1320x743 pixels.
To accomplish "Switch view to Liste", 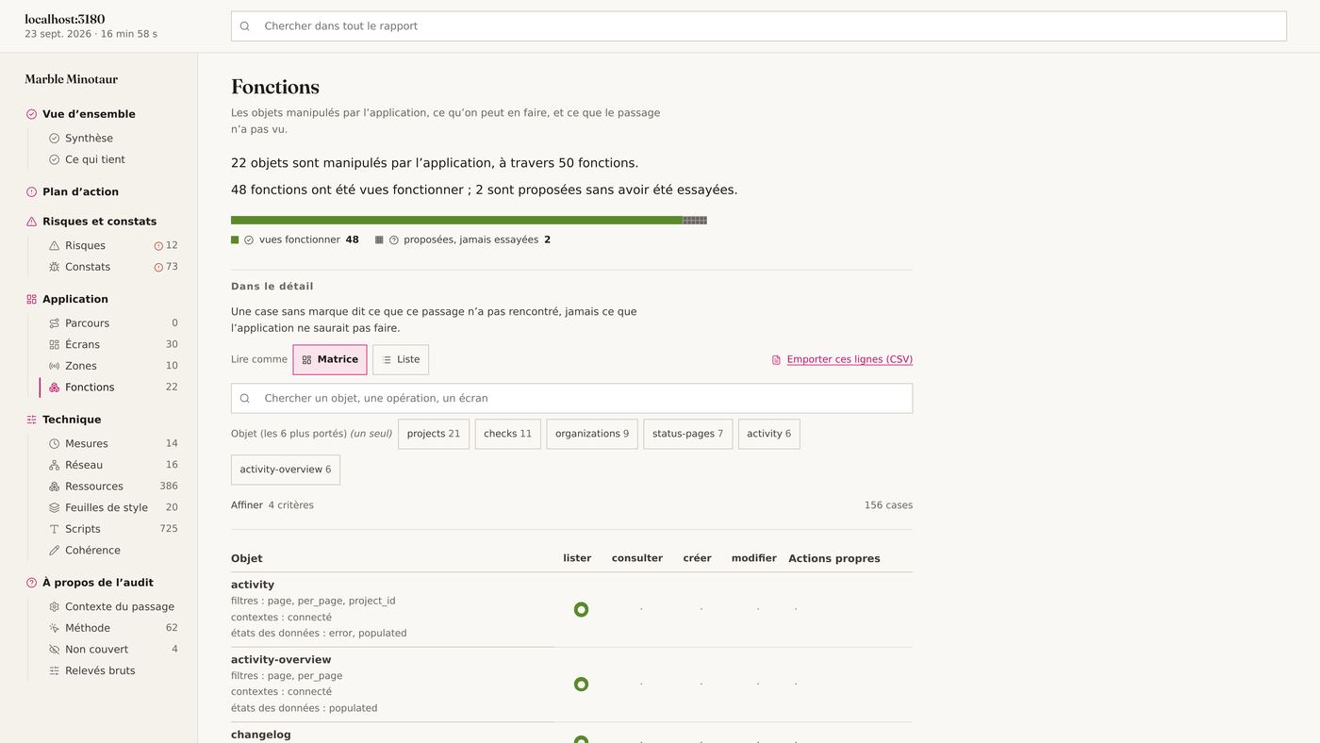I will pyautogui.click(x=401, y=360).
